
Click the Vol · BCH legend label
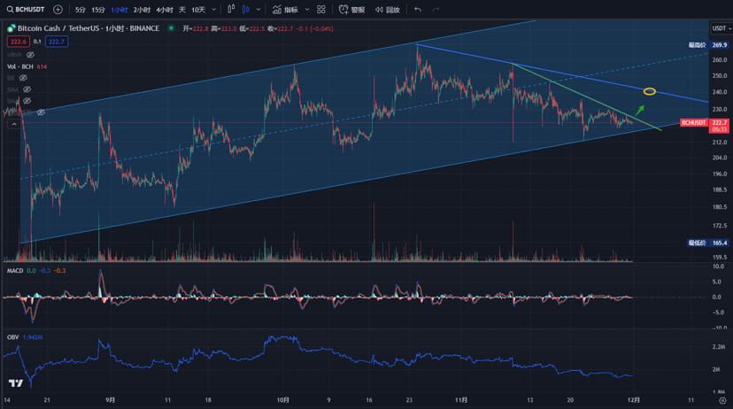point(20,67)
